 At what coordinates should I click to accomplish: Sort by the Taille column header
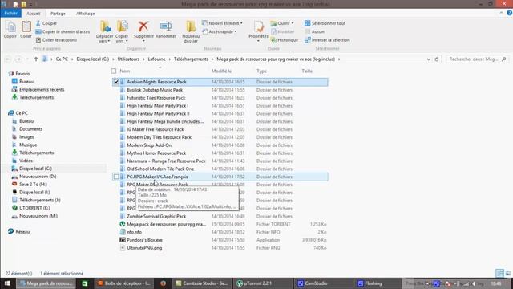click(x=307, y=71)
